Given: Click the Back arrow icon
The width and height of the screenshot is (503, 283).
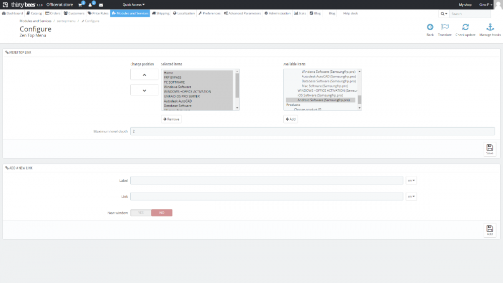Looking at the screenshot, I should click(430, 28).
